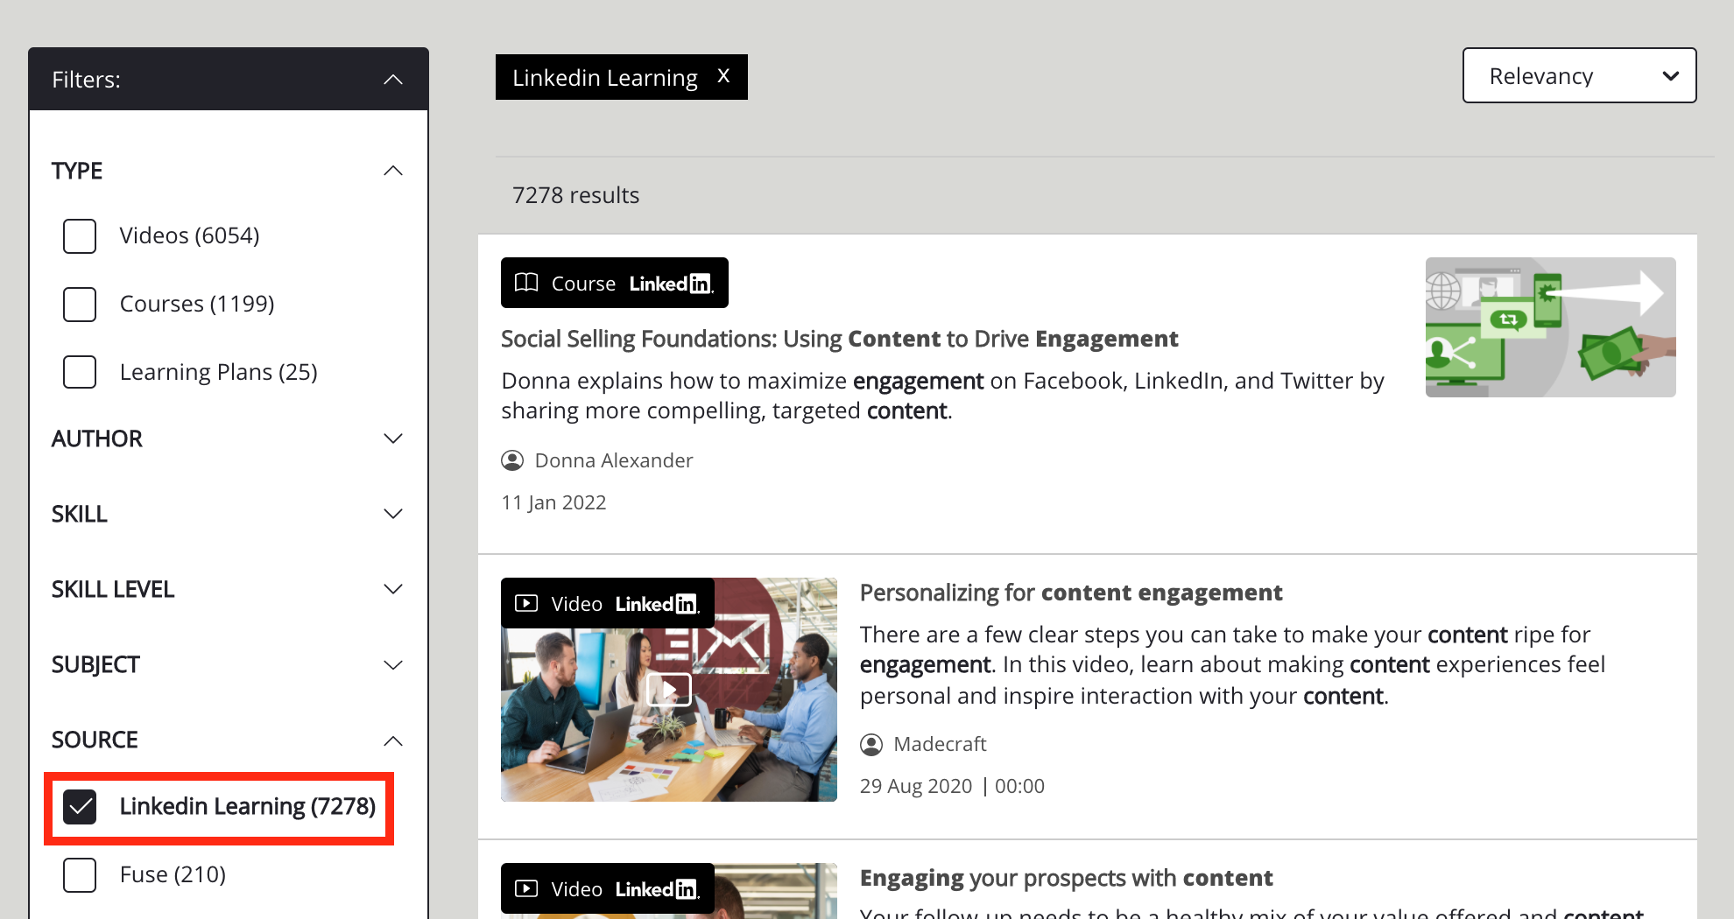This screenshot has width=1734, height=919.
Task: Click the Video badge on second result
Action: [607, 603]
